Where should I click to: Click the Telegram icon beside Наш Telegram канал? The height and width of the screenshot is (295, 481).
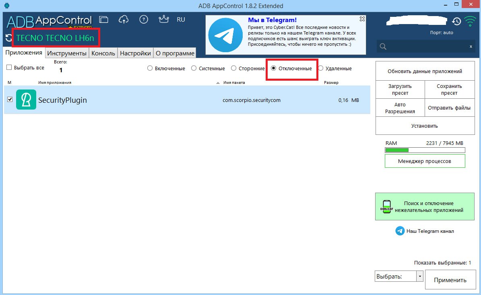click(400, 231)
